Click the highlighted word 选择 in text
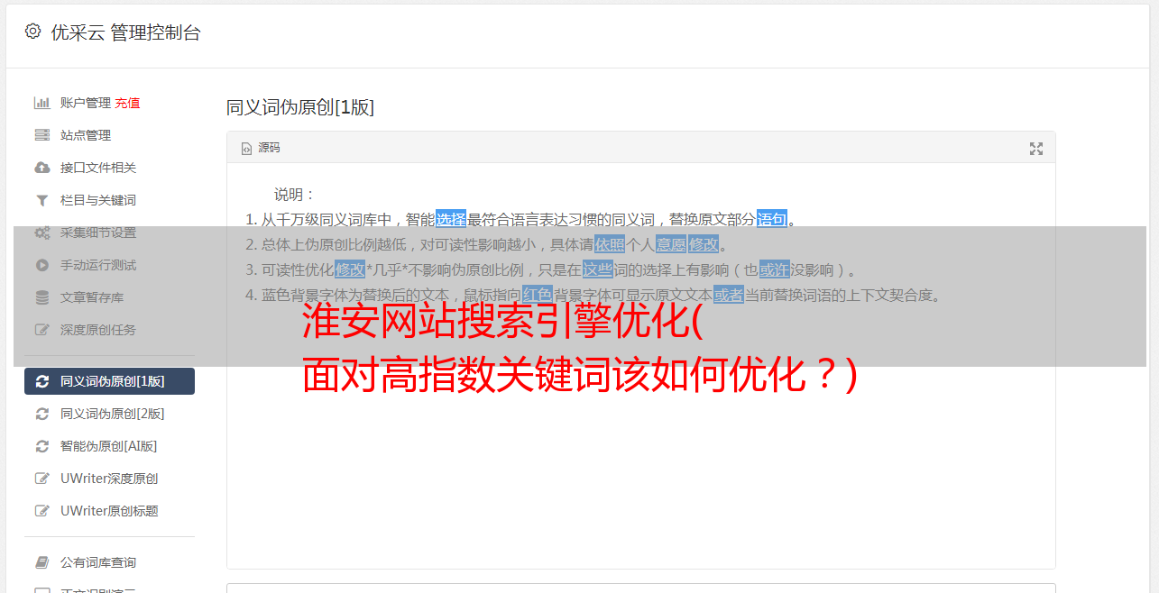This screenshot has width=1159, height=593. (x=451, y=219)
